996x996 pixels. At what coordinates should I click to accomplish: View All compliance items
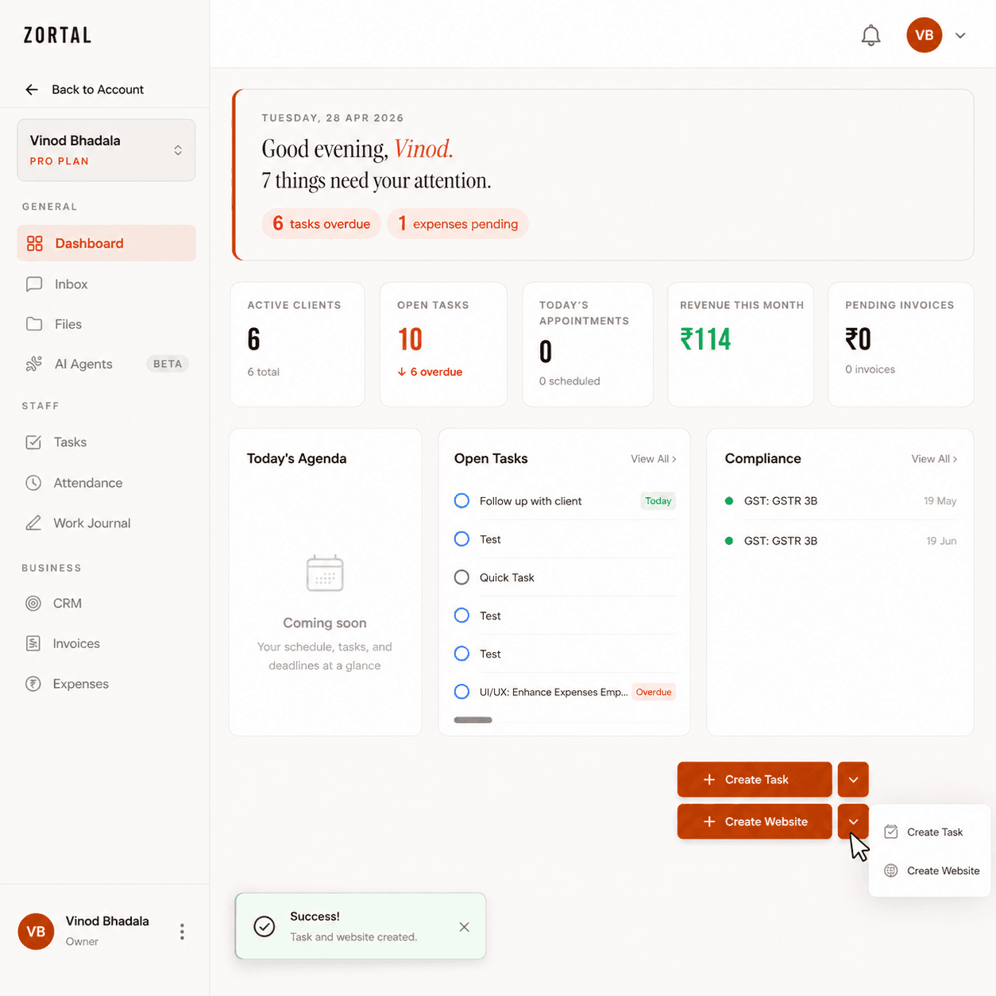pos(934,459)
